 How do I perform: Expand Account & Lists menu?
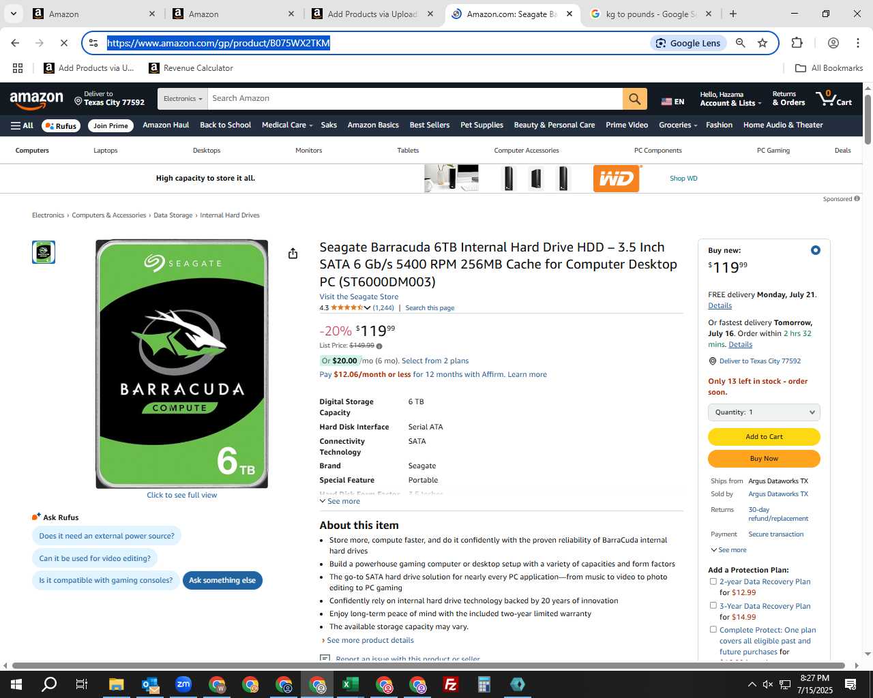(730, 99)
